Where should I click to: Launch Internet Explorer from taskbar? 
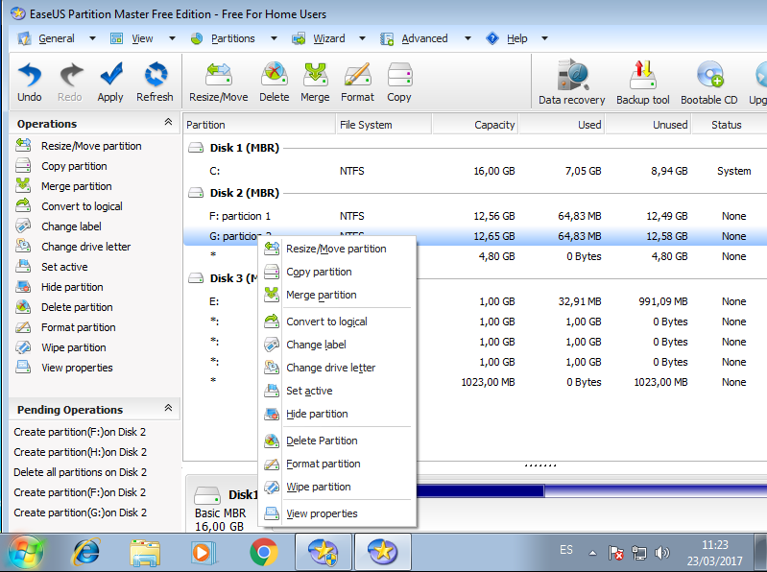[86, 553]
